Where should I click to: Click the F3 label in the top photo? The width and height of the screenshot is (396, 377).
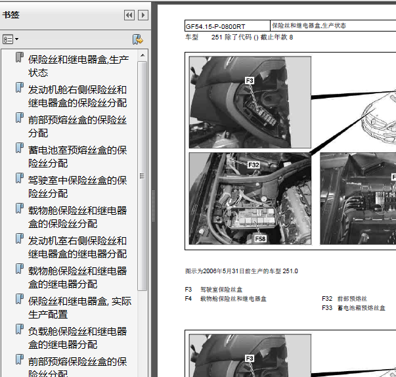pos(250,81)
